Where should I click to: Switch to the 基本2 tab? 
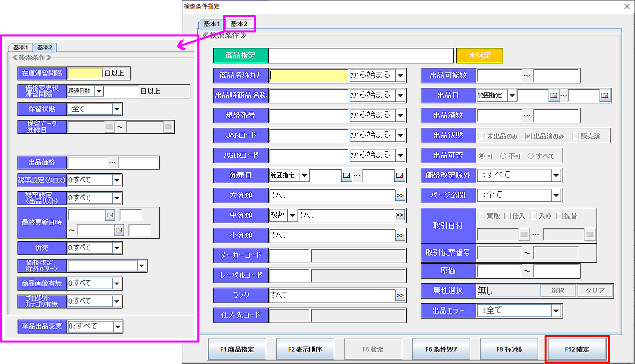(x=239, y=23)
